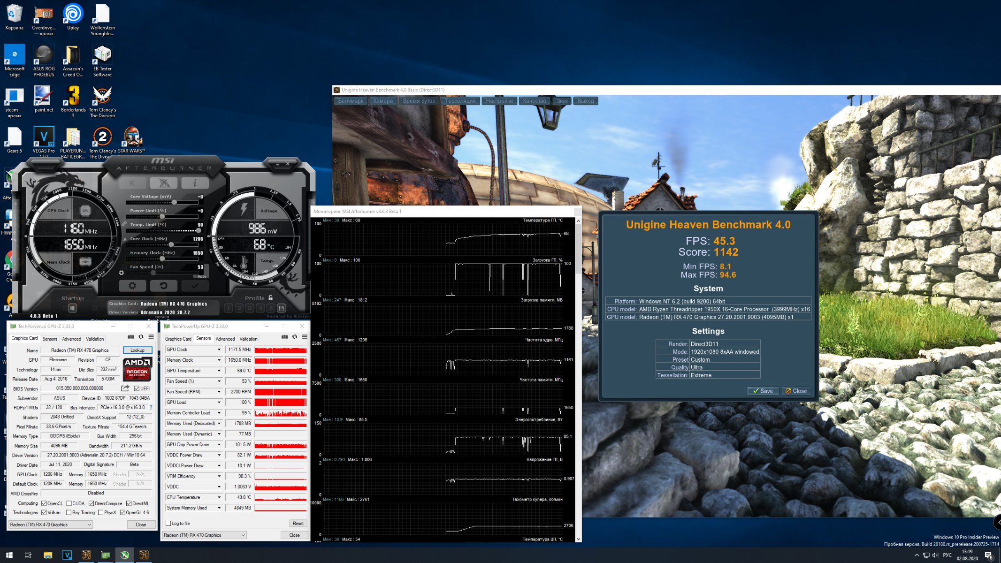Open Afterburner info 'i' button
Screen dimensions: 1001x563
[x=195, y=183]
